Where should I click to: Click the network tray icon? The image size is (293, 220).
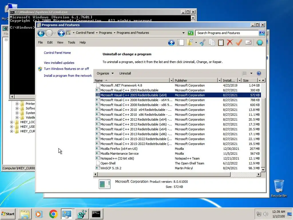pos(259,214)
